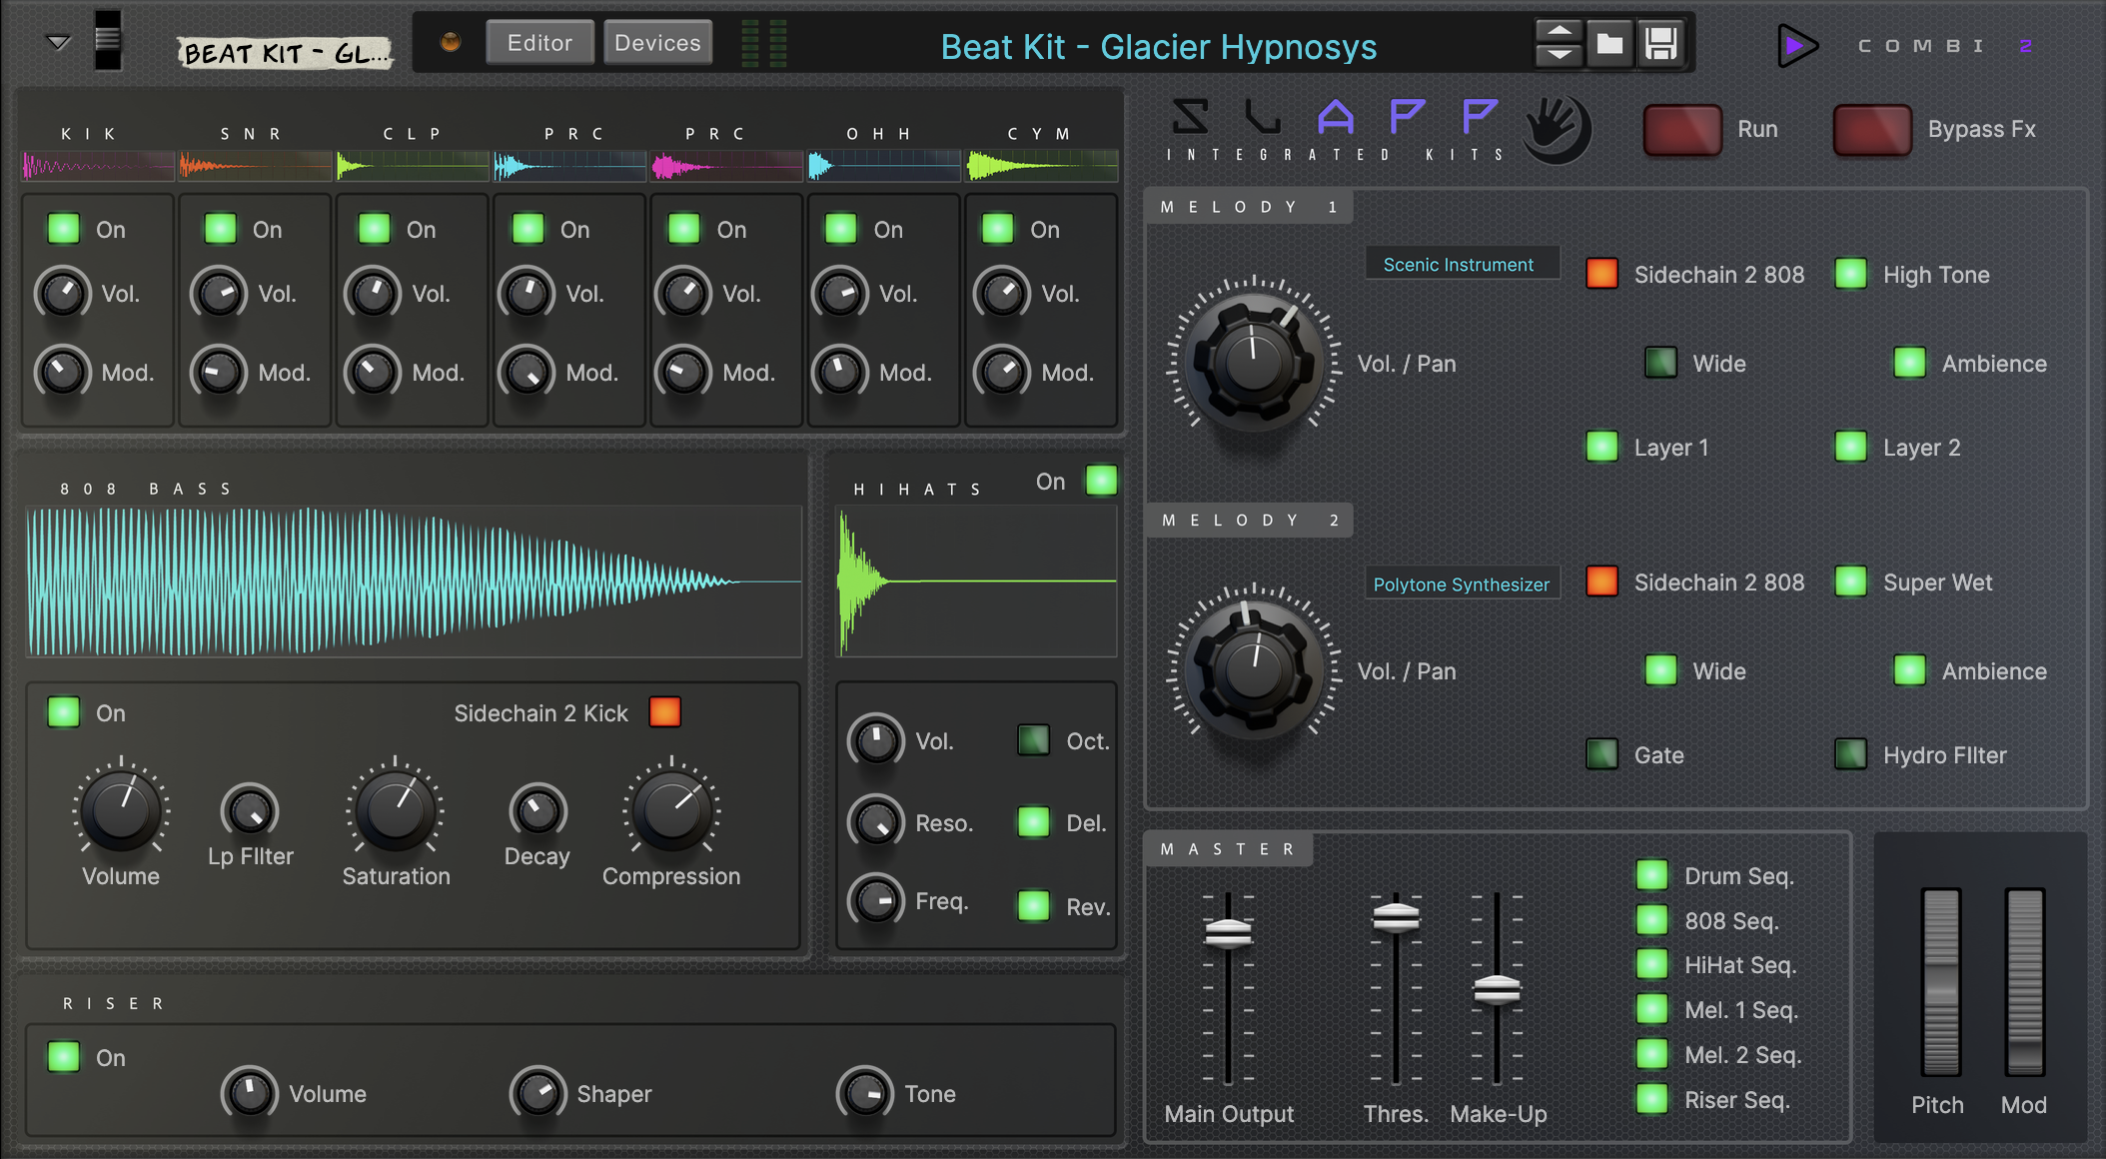Open the Editor tab
This screenshot has height=1159, width=2106.
tap(539, 43)
